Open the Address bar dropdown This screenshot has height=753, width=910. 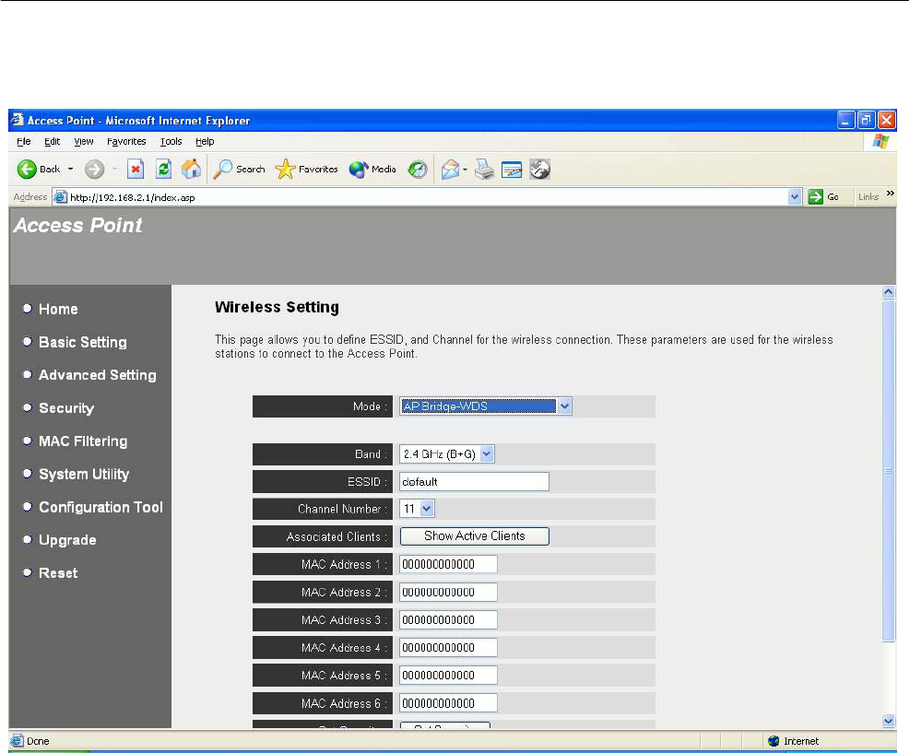pos(795,197)
